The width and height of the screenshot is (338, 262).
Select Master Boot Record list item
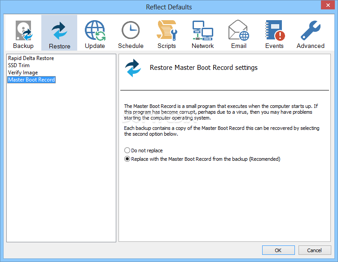(31, 80)
